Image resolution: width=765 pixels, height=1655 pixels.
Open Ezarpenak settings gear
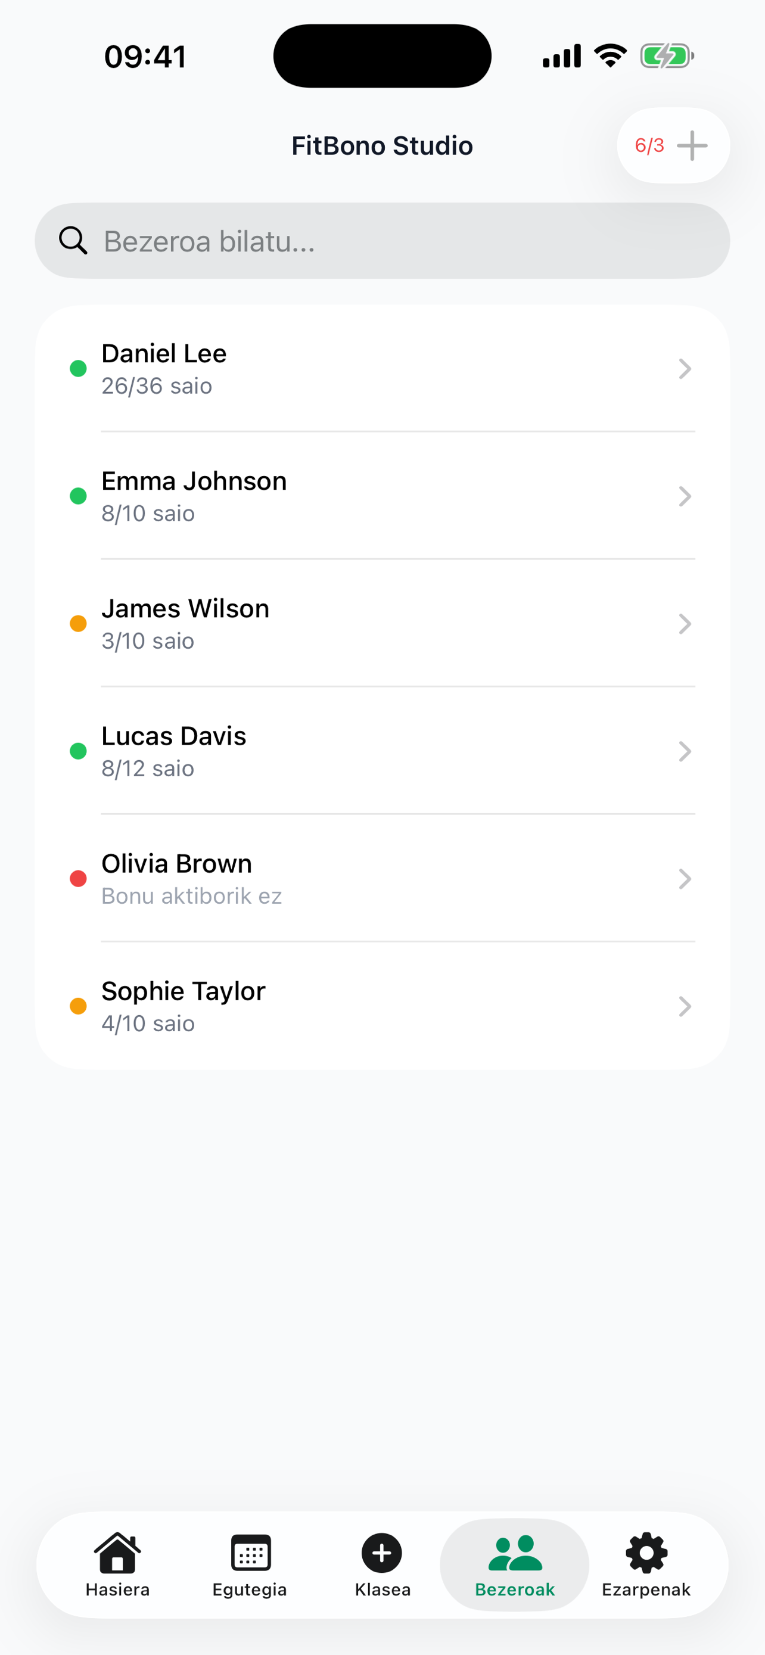[x=646, y=1554]
